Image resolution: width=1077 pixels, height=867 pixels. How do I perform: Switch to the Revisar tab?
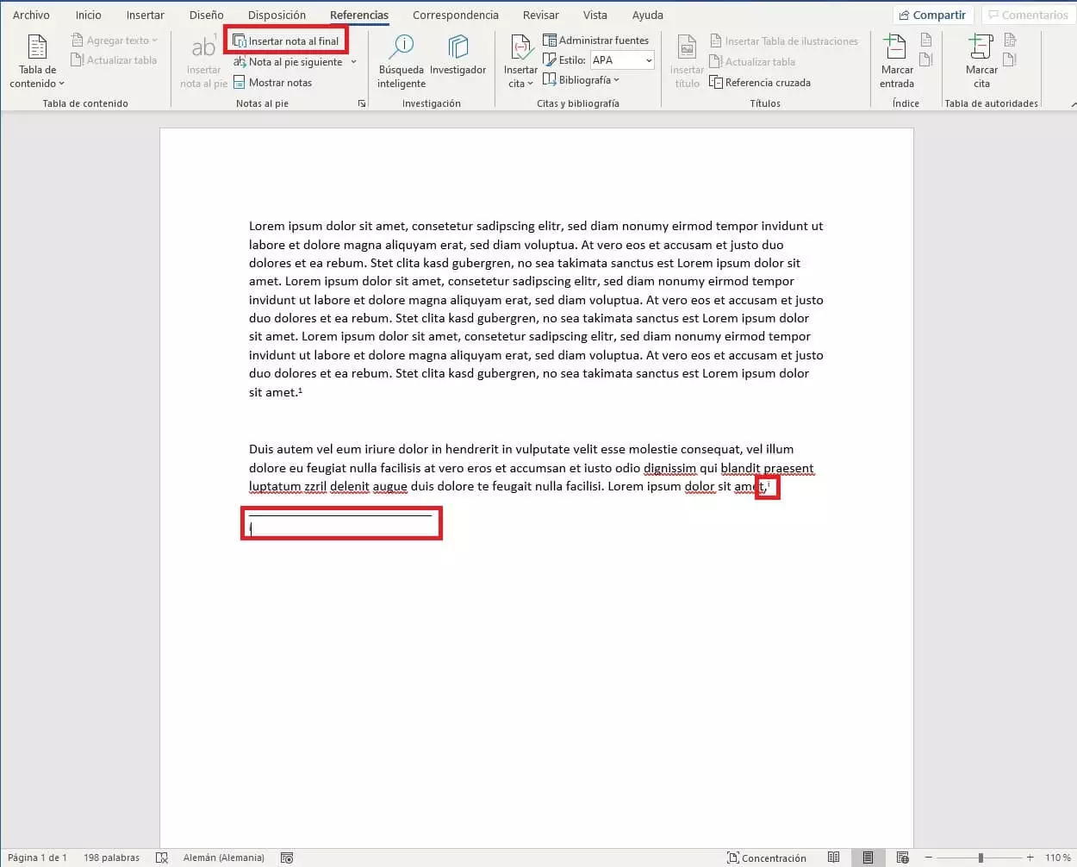[x=540, y=15]
